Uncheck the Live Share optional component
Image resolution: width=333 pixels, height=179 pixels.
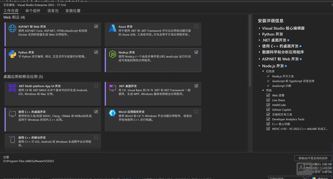tap(268, 100)
